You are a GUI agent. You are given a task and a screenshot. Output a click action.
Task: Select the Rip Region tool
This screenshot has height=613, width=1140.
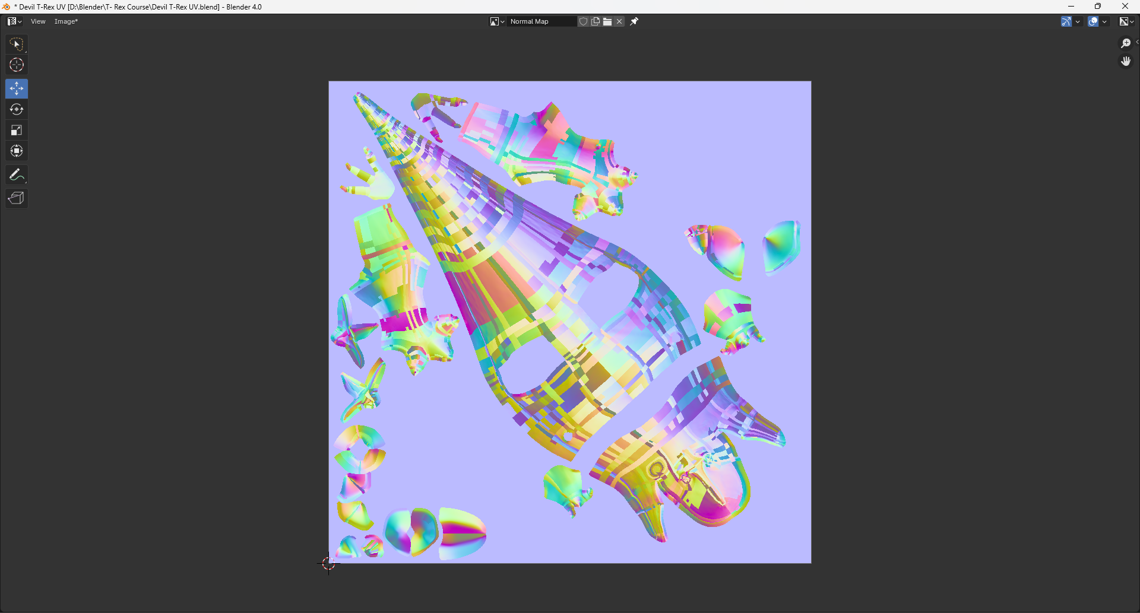[17, 198]
